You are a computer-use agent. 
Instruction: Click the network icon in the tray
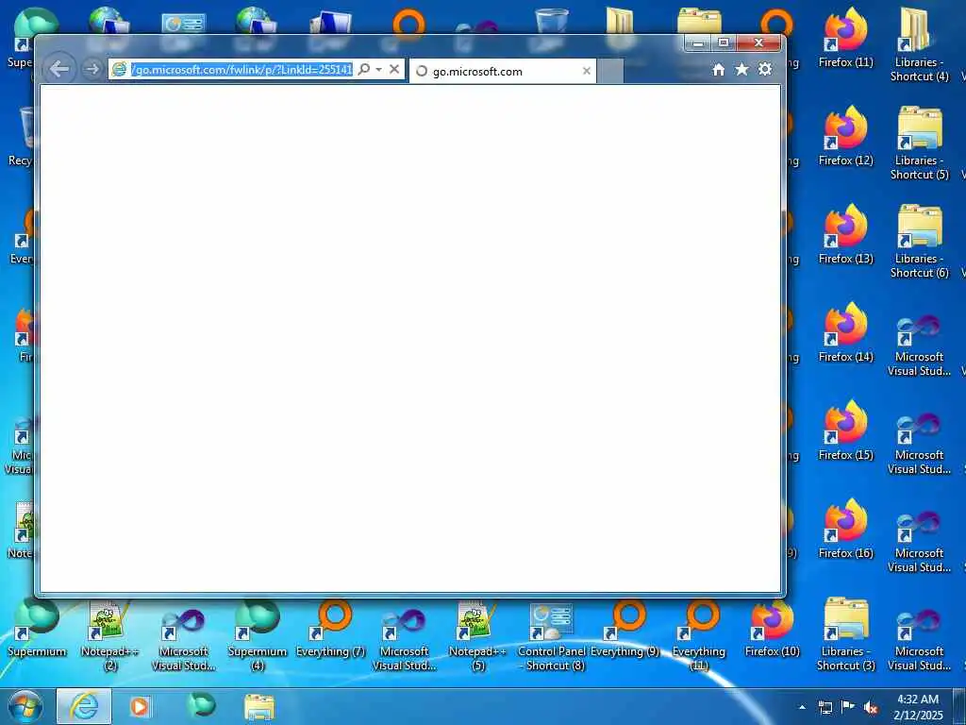point(824,707)
